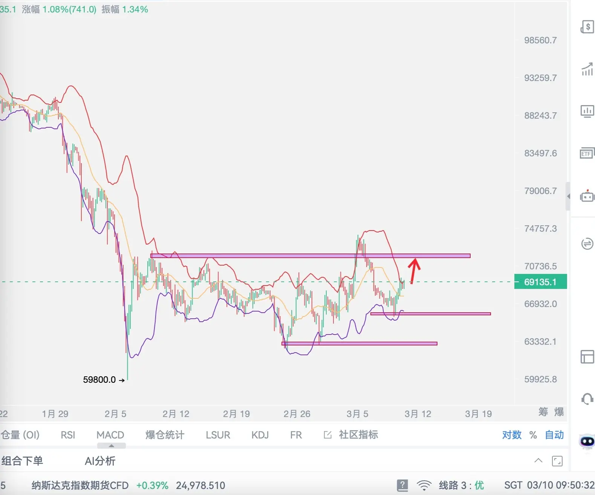Screen dimensions: 595x495
Task: Toggle 自动 auto scale
Action: (x=554, y=435)
